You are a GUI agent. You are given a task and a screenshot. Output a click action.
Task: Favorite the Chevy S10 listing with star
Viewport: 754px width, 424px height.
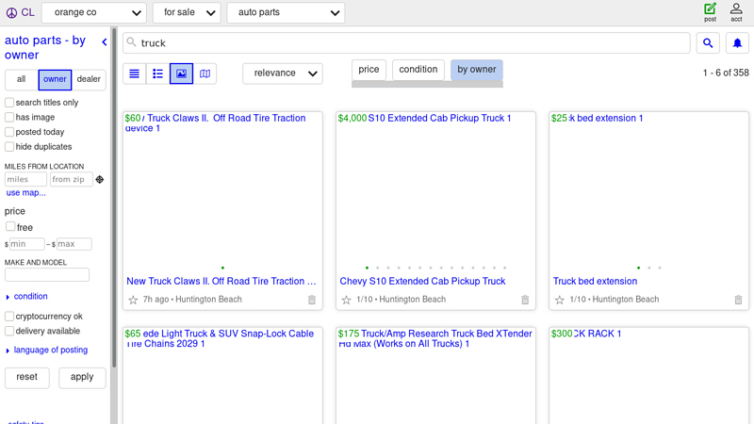(346, 300)
